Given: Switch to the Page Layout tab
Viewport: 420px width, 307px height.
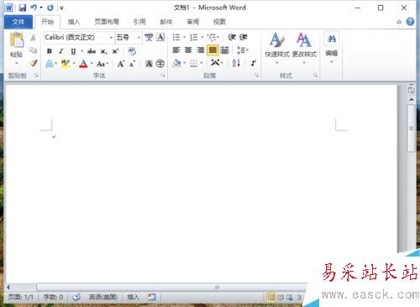Looking at the screenshot, I should click(x=107, y=22).
